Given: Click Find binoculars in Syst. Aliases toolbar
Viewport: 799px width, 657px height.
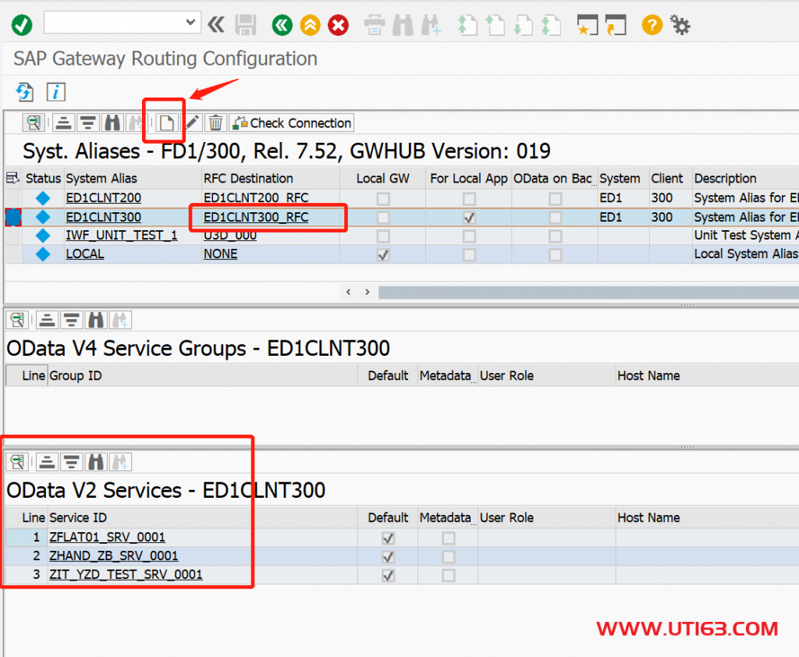Looking at the screenshot, I should pyautogui.click(x=112, y=123).
